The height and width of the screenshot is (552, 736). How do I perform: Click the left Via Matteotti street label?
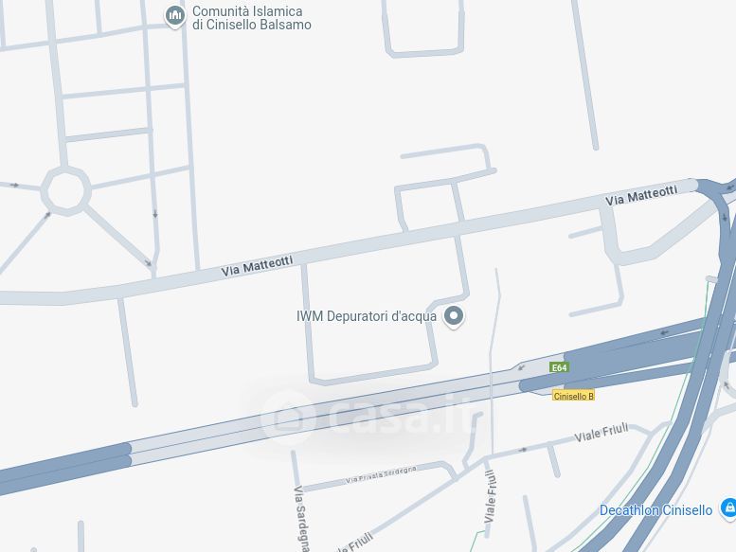coord(258,266)
